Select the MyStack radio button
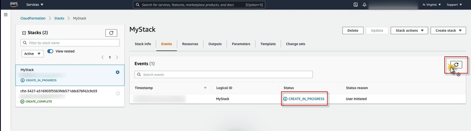The width and height of the screenshot is (471, 131). [x=118, y=72]
